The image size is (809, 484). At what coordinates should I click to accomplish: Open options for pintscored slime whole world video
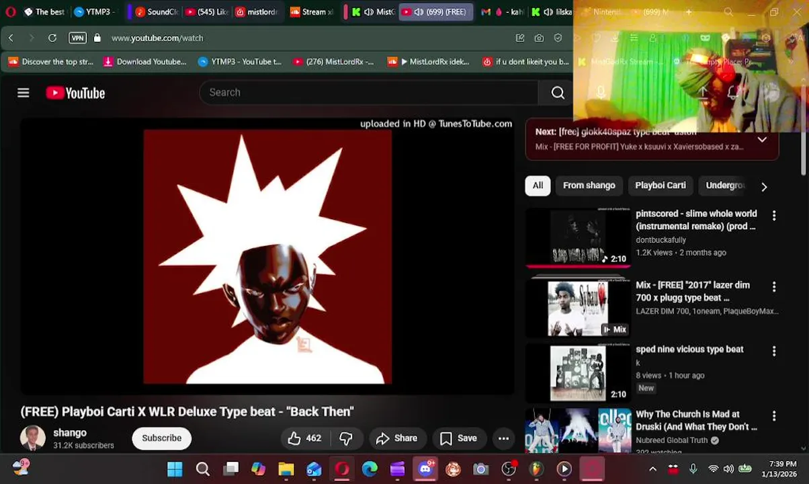[x=774, y=216]
